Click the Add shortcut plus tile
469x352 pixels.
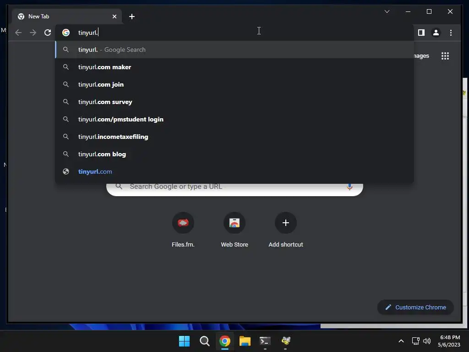tap(286, 230)
